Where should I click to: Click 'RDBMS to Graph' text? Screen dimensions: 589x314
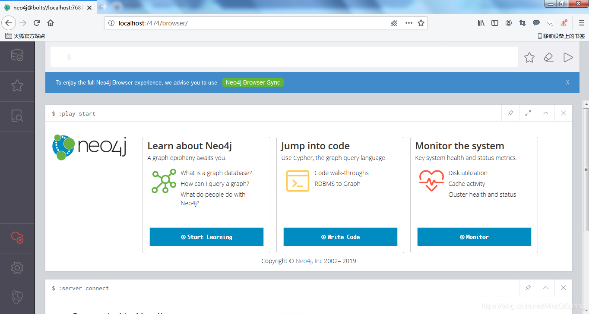point(337,184)
